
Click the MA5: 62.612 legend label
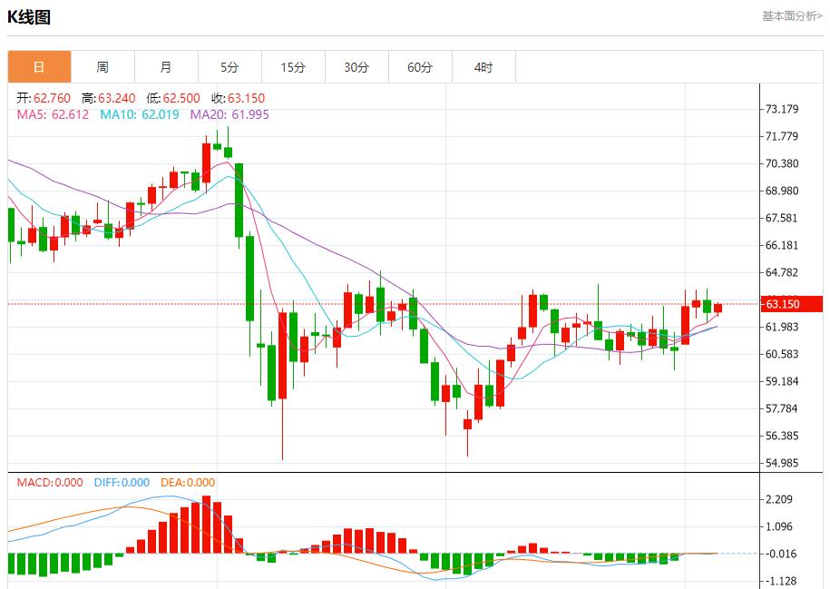coord(53,114)
